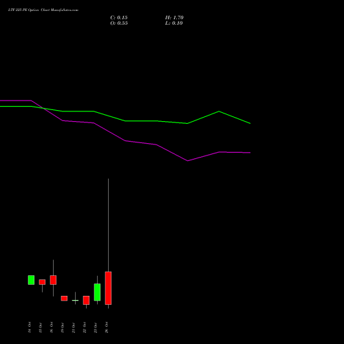Click the 14 Oct date label
This screenshot has height=344, width=344.
click(x=30, y=327)
